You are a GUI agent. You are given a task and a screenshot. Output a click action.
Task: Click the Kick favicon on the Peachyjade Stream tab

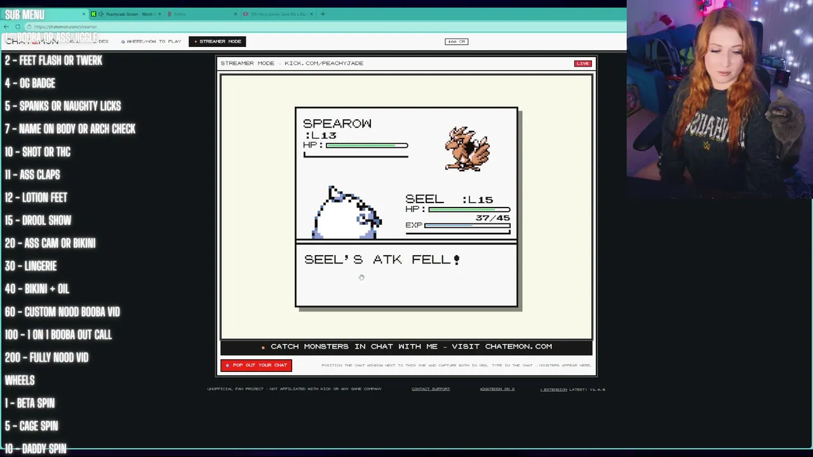(94, 14)
